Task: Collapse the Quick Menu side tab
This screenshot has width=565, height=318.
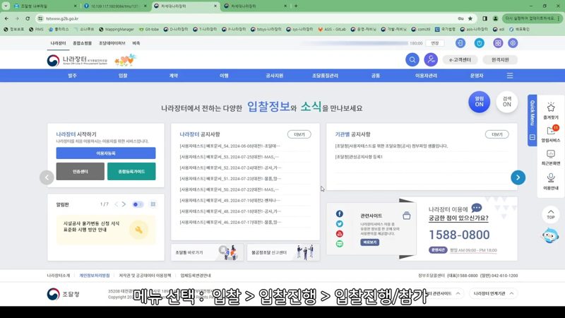Action: 533,120
